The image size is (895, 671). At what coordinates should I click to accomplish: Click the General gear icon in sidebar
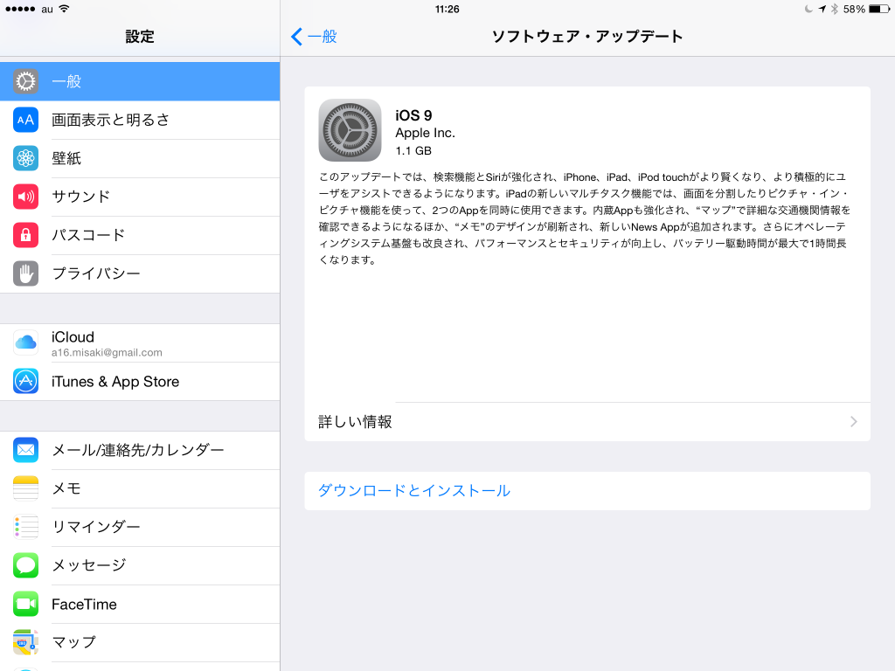click(25, 81)
